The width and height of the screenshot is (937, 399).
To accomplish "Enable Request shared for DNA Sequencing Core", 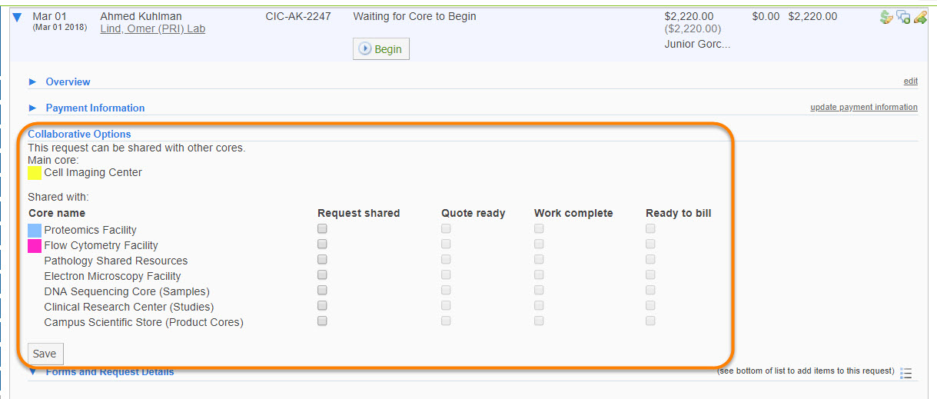I will coord(322,291).
